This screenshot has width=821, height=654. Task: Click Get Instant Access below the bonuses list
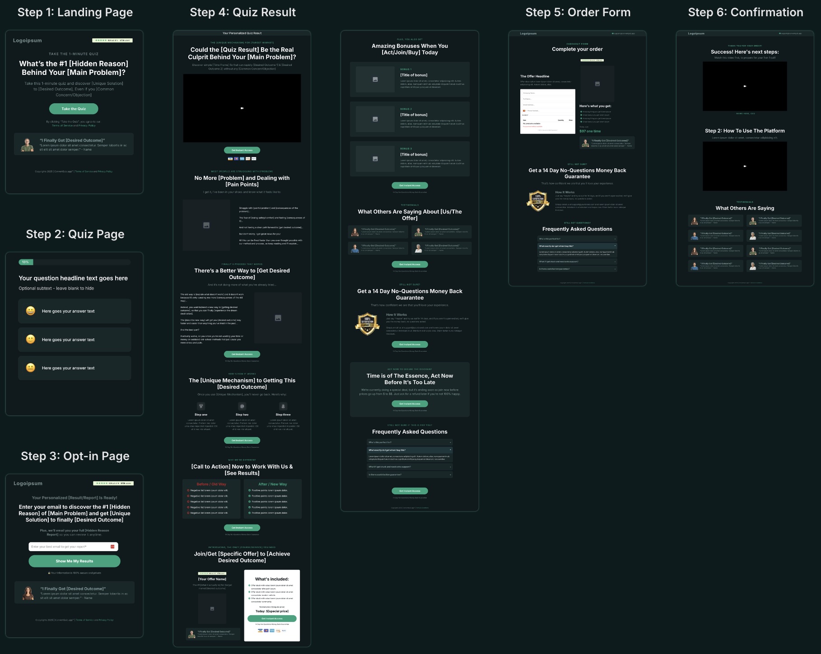click(410, 185)
